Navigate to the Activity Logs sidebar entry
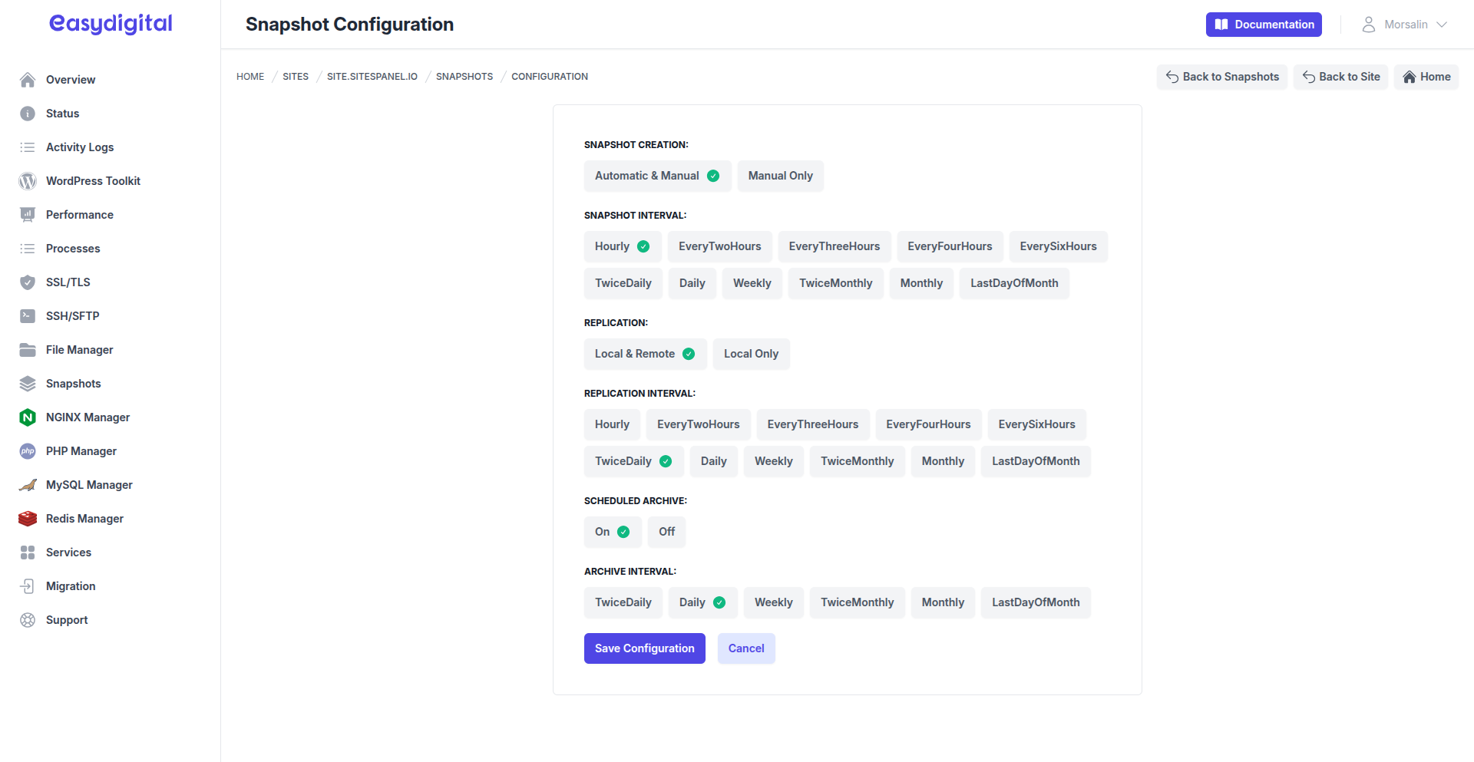This screenshot has width=1474, height=762. coord(80,147)
